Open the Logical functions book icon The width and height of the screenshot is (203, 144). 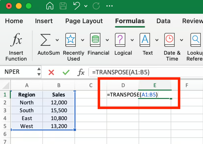pos(120,40)
